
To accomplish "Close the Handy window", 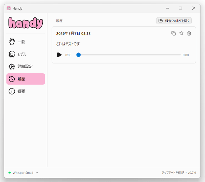I will coord(194,8).
